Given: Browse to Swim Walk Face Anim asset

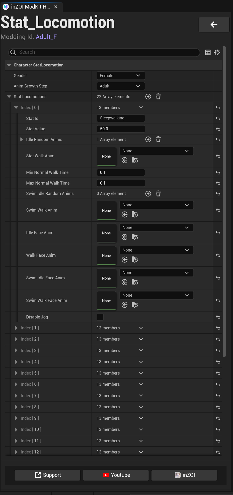Looking at the screenshot, I should pos(135,305).
